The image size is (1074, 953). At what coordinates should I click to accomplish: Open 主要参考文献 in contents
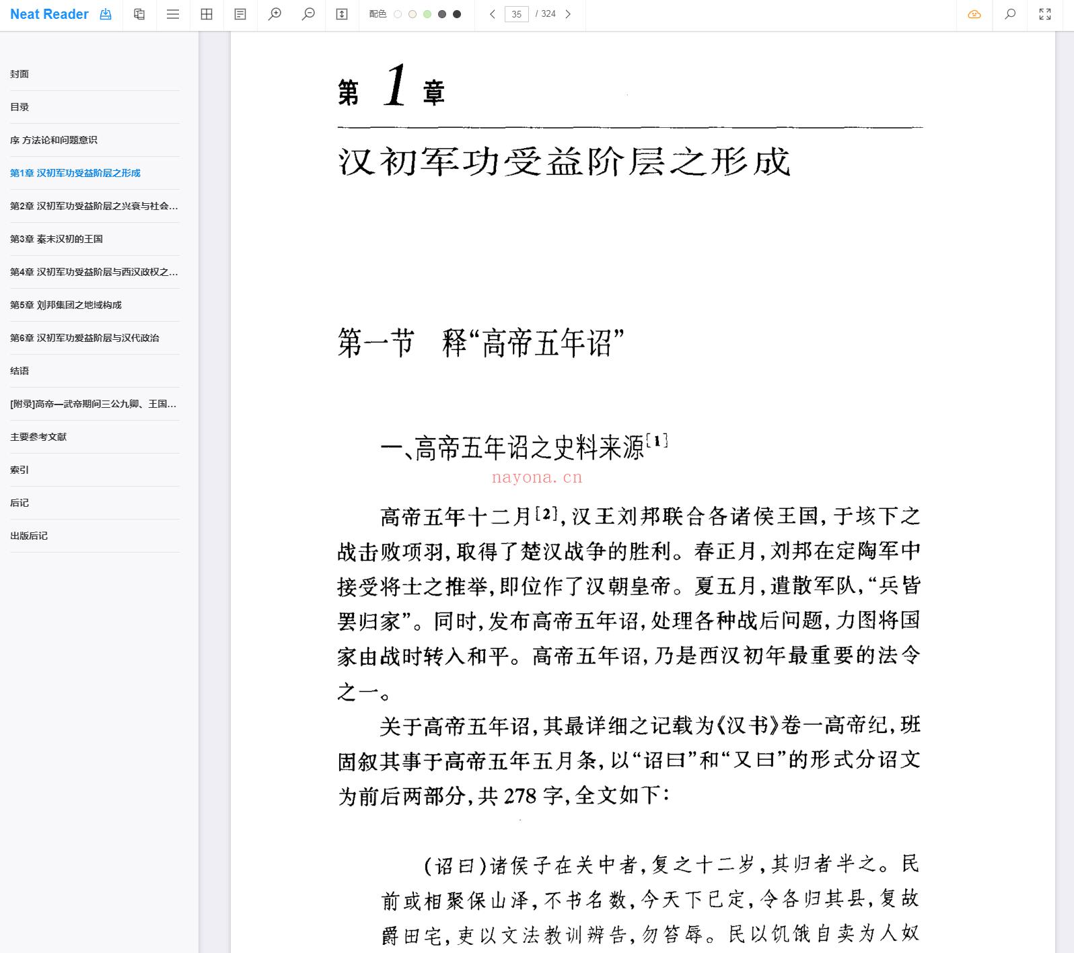click(38, 437)
